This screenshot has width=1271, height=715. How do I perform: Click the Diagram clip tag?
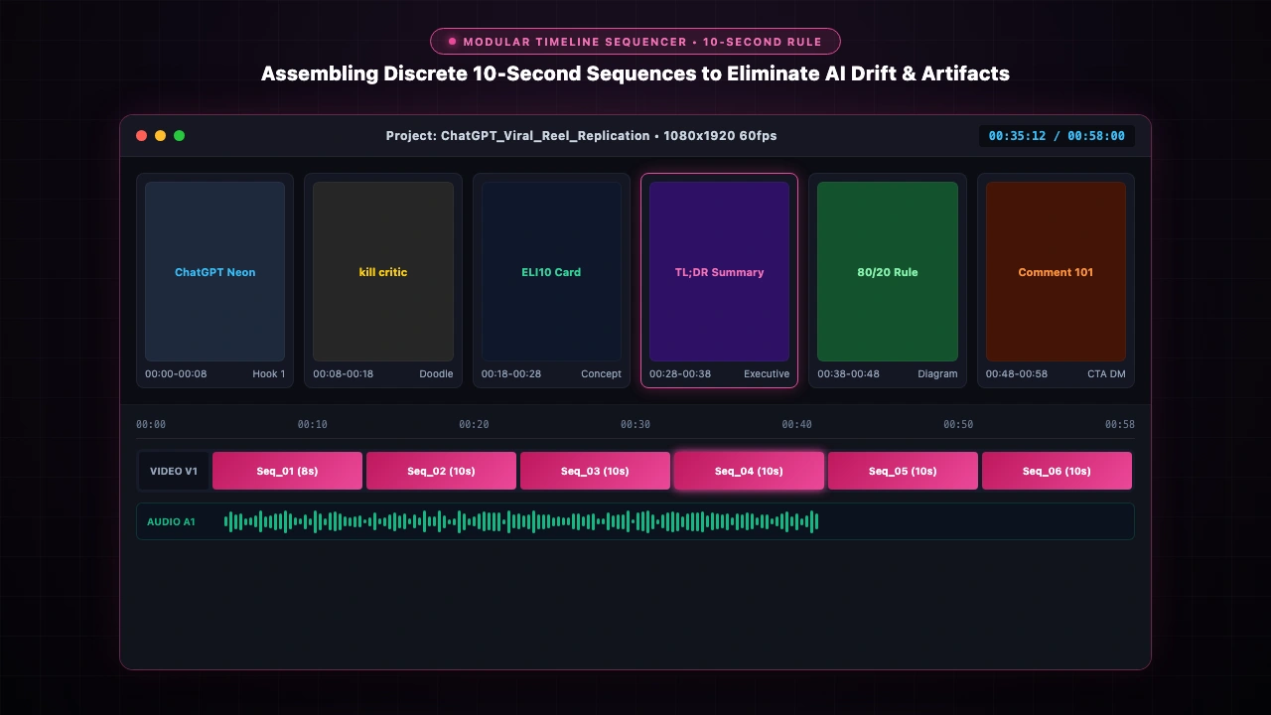937,374
